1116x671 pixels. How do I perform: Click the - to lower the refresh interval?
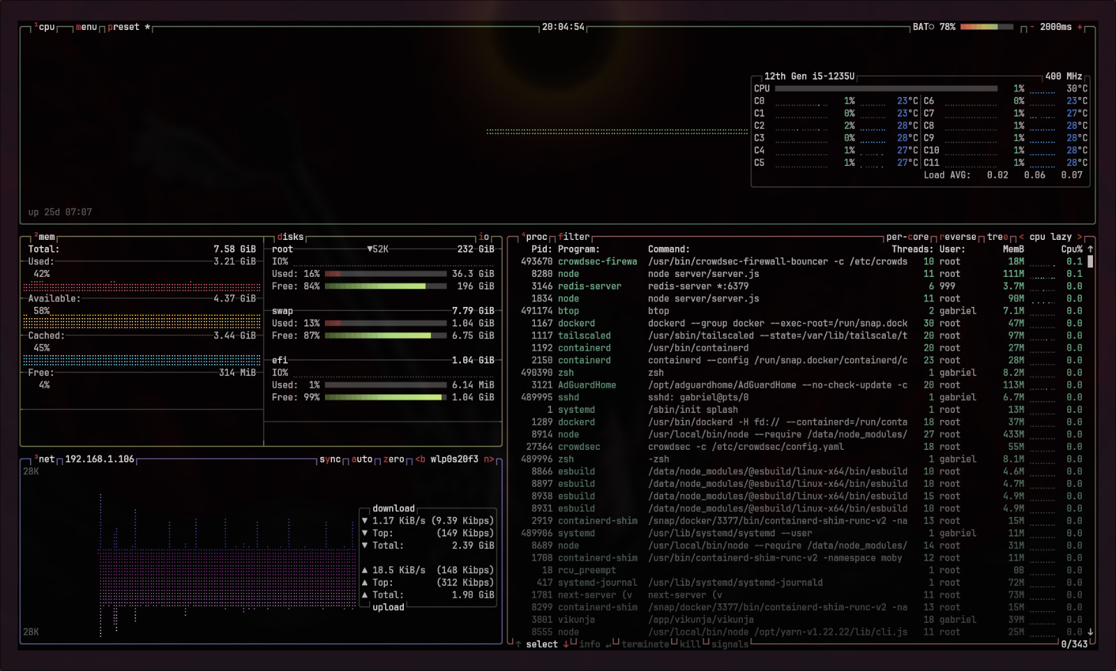1032,27
